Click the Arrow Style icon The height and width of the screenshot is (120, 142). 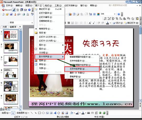coord(96,113)
